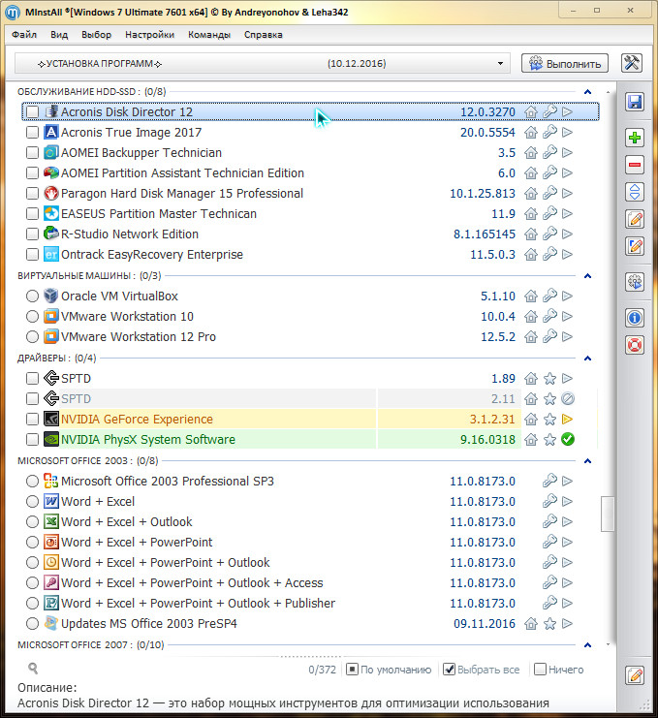Toggle the По умолчанию checkbox
658x718 pixels.
tap(352, 670)
